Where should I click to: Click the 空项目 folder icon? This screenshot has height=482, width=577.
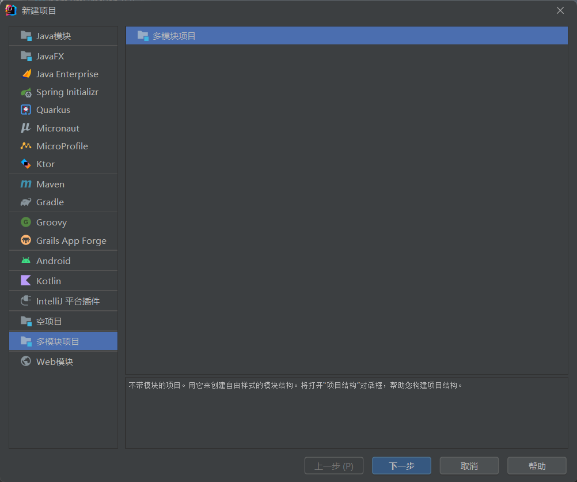point(26,321)
